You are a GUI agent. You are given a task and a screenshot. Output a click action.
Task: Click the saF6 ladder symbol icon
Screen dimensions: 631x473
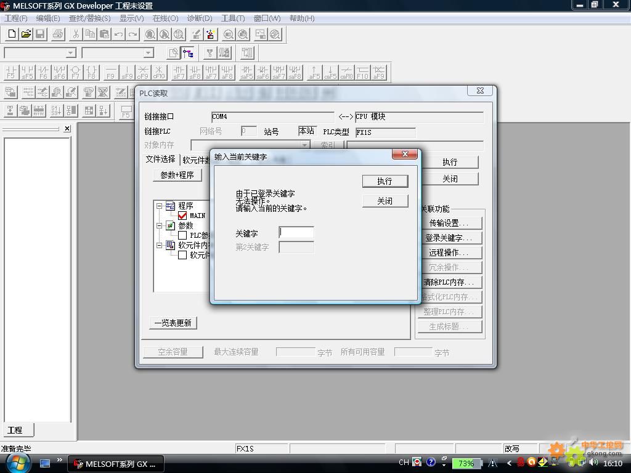coord(263,73)
